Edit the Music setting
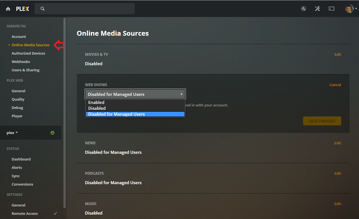Viewport: 359px width, 219px height. (338, 204)
